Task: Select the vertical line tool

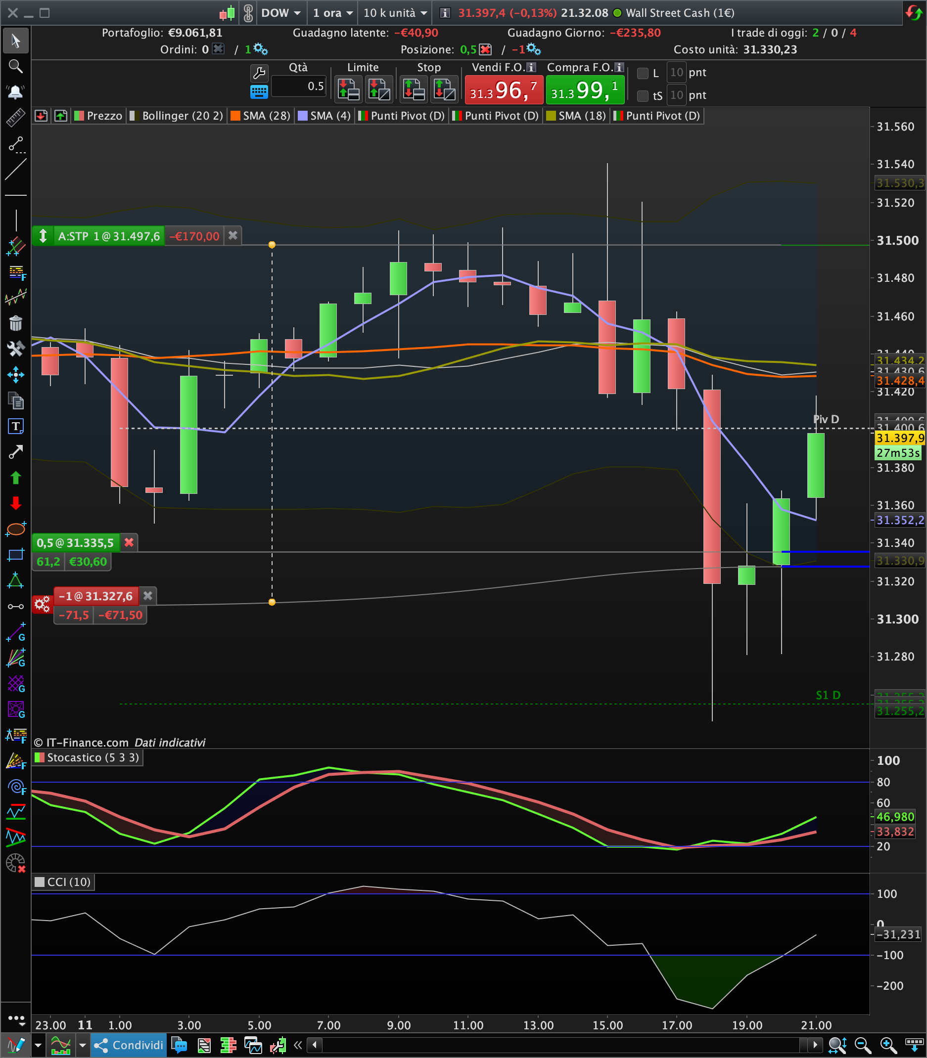Action: point(15,220)
